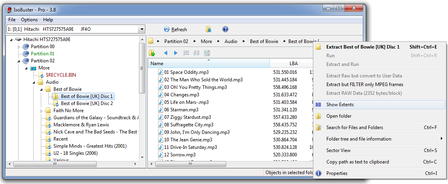Viewport: 448px width, 184px height.
Task: Click the Guardians of the Galaxy folder icon
Action: coord(48,118)
